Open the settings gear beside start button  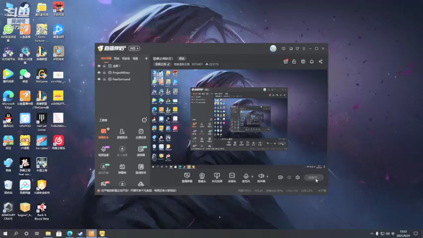(x=298, y=177)
